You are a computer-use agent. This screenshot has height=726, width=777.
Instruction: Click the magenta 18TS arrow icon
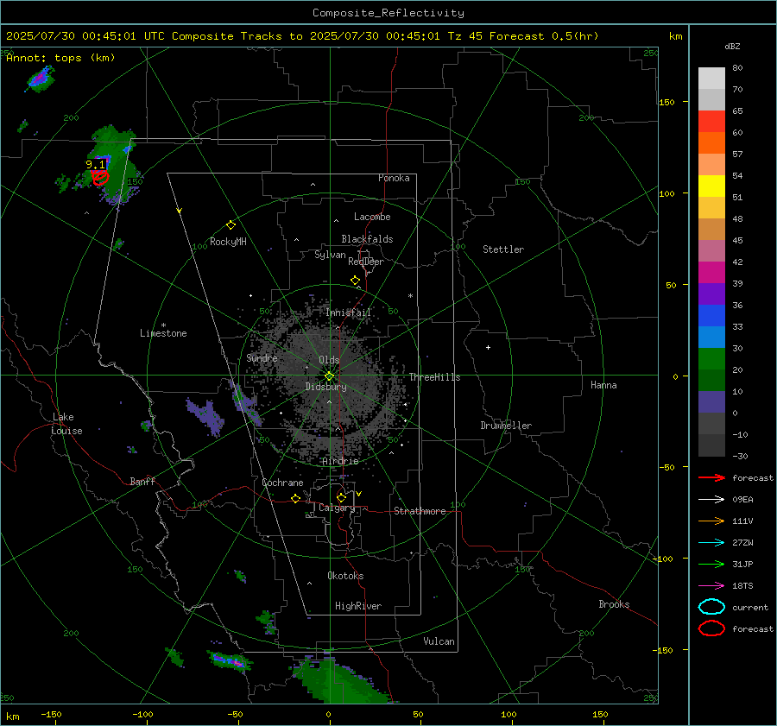711,586
